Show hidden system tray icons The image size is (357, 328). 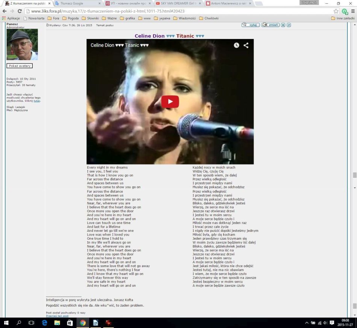click(x=307, y=323)
